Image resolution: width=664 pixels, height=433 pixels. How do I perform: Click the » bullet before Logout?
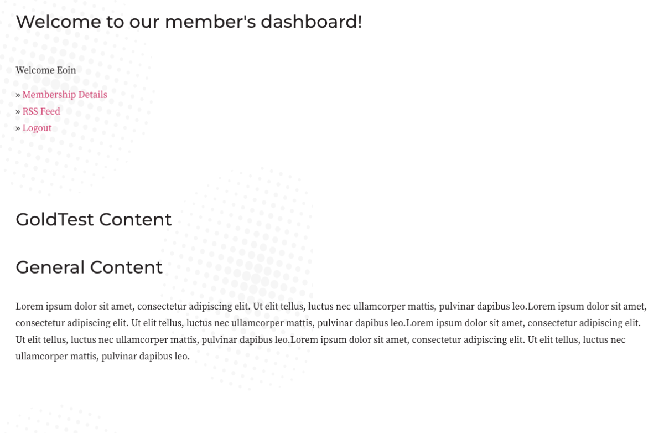click(18, 128)
